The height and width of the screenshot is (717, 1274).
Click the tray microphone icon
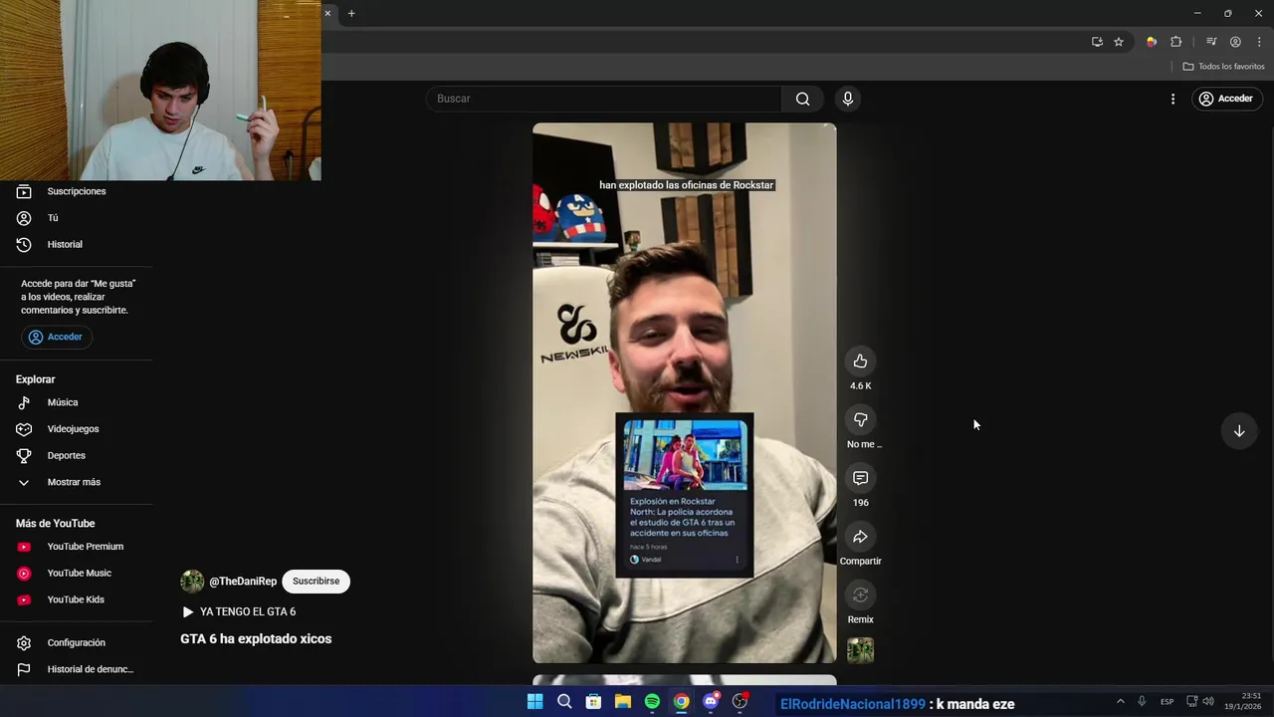pos(1142,702)
